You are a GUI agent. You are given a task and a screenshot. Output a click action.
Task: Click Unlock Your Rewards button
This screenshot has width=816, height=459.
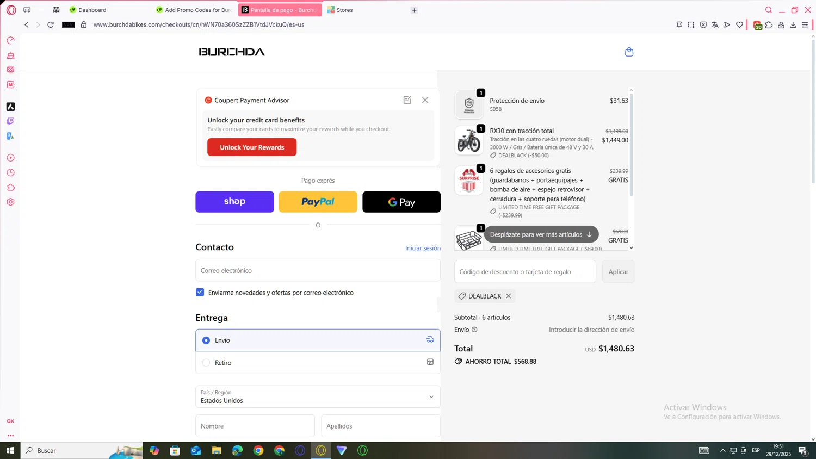pyautogui.click(x=252, y=147)
